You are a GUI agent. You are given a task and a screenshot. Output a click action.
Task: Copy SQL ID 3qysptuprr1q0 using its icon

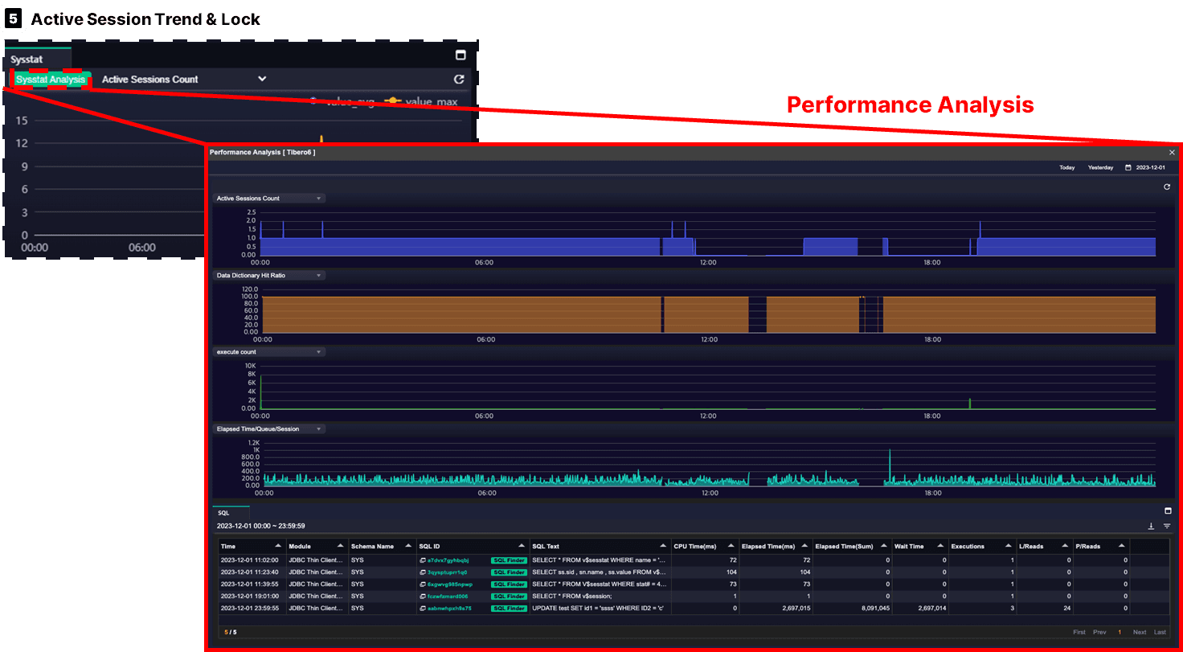[x=423, y=572]
